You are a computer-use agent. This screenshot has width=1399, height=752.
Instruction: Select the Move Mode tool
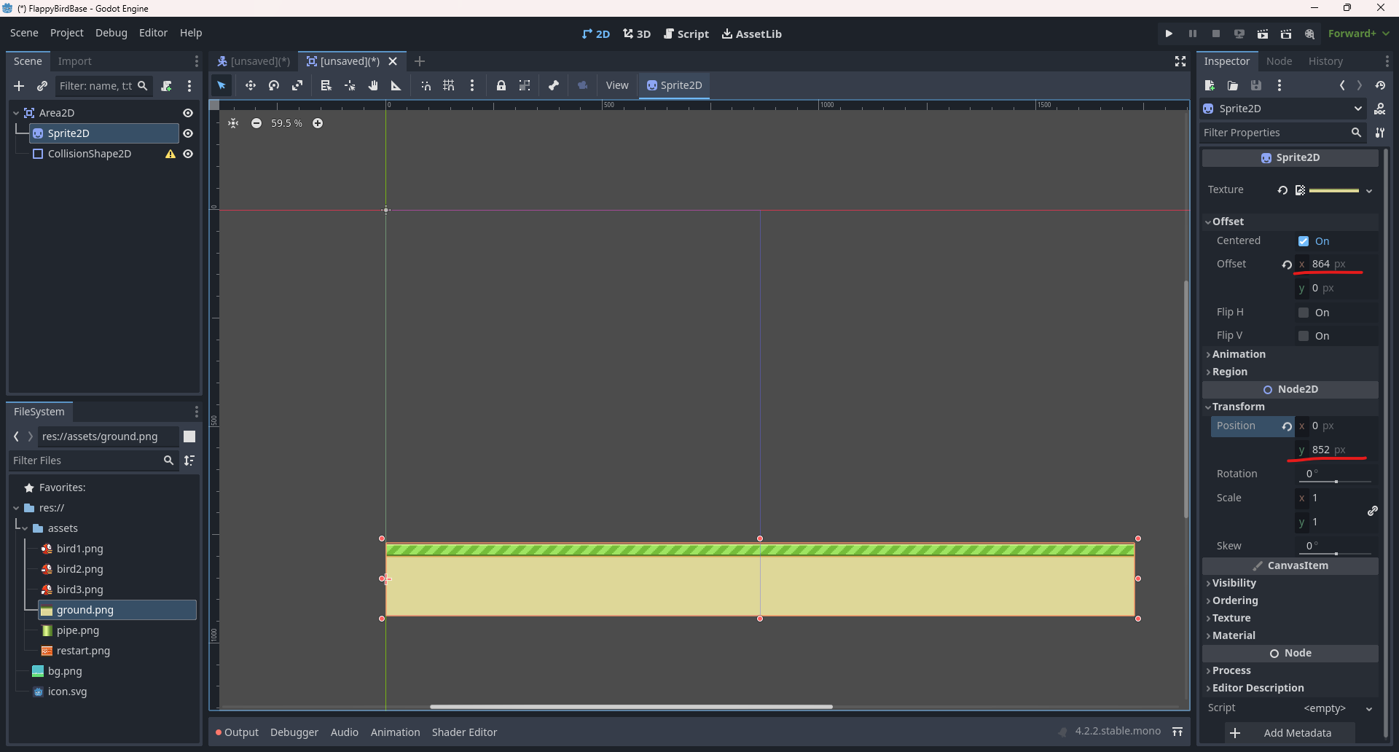[x=250, y=86]
